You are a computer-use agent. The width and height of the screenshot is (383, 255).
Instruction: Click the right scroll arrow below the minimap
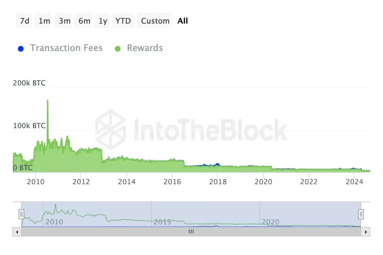tap(366, 232)
